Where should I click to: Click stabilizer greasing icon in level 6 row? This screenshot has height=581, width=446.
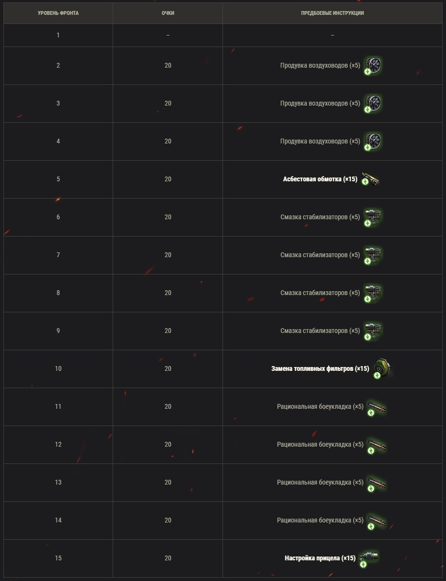click(373, 217)
